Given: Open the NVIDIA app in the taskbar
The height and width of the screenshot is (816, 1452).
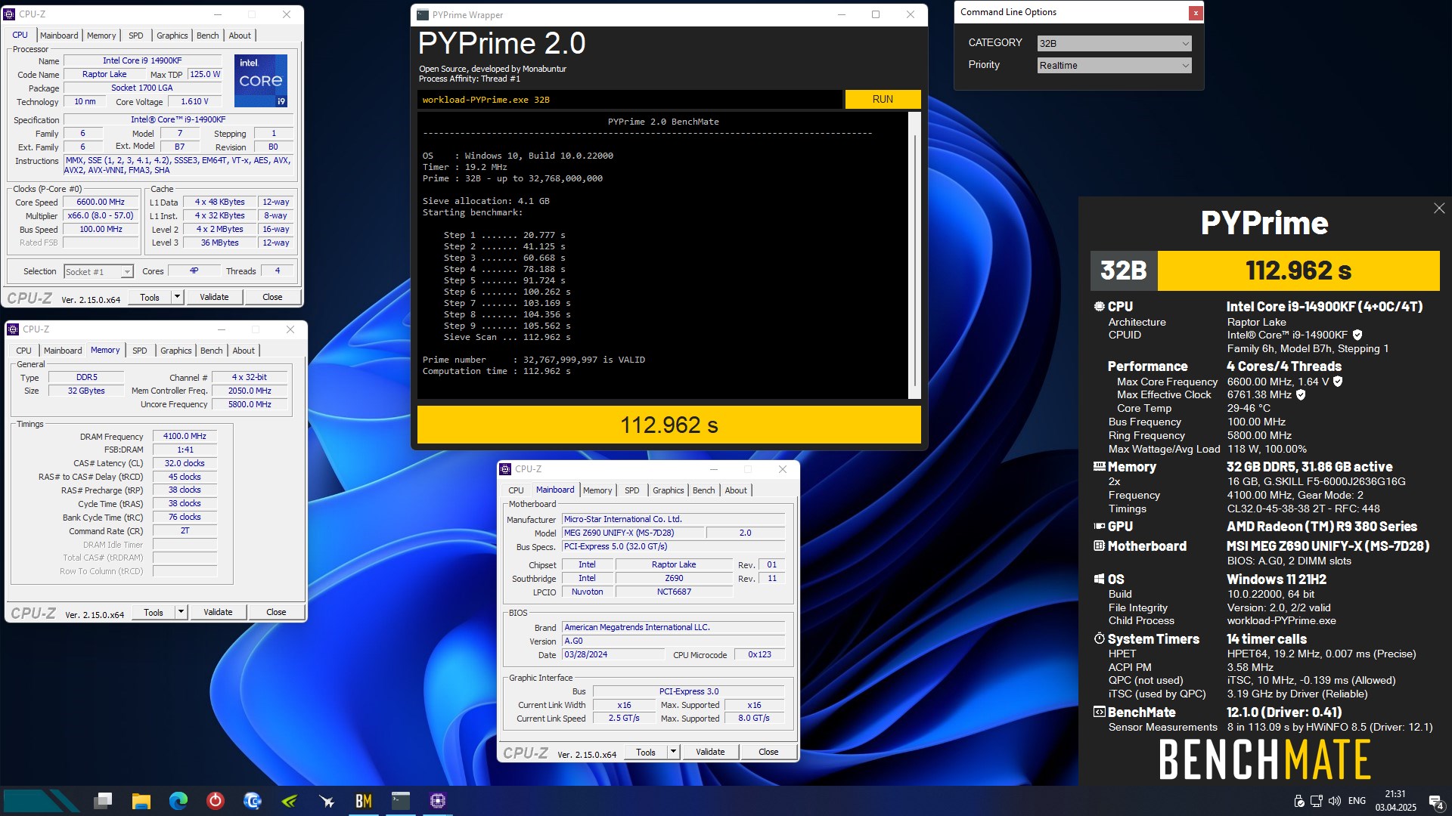Looking at the screenshot, I should tap(290, 801).
